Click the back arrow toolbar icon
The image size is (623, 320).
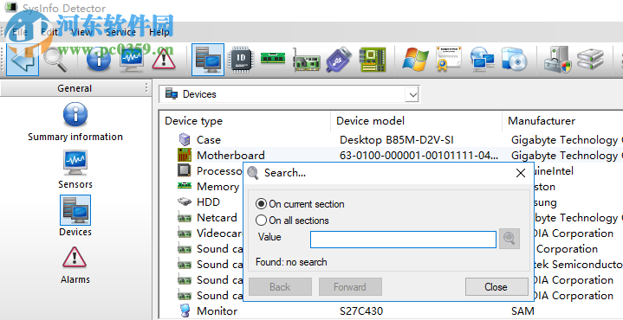tap(23, 60)
